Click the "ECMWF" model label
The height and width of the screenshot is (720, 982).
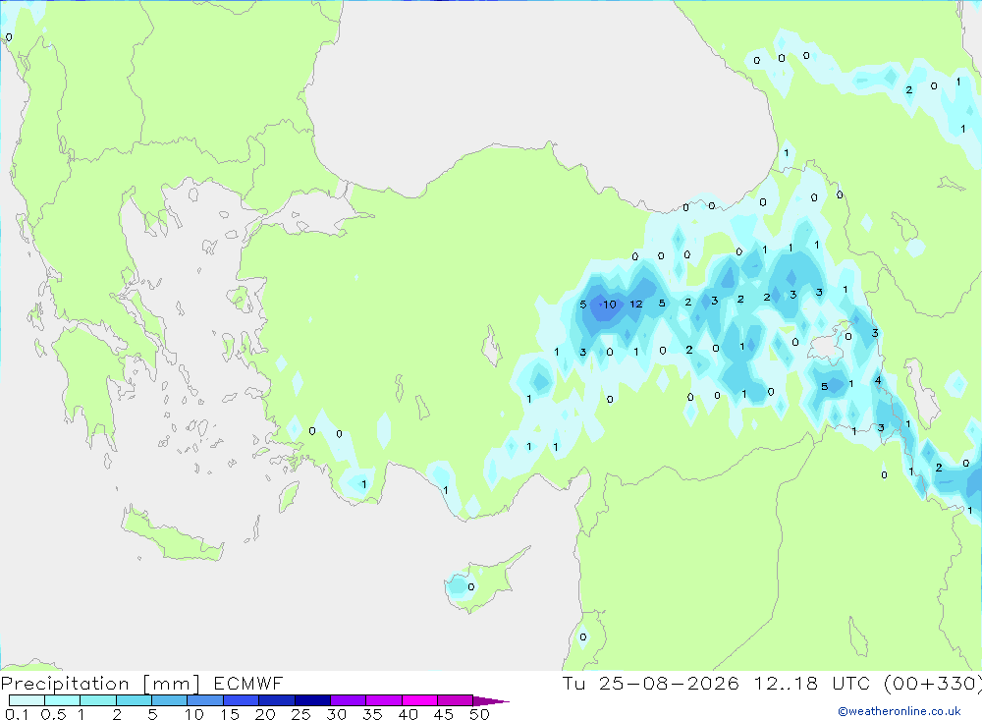tap(248, 683)
